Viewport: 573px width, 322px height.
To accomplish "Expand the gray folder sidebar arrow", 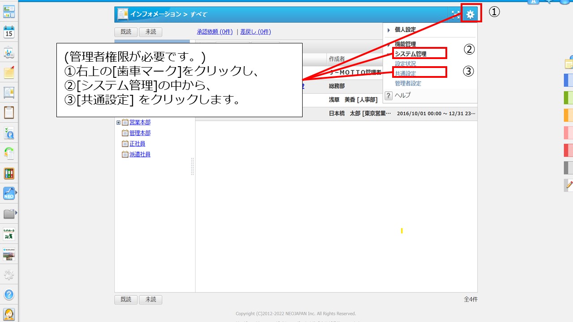I will tap(17, 214).
